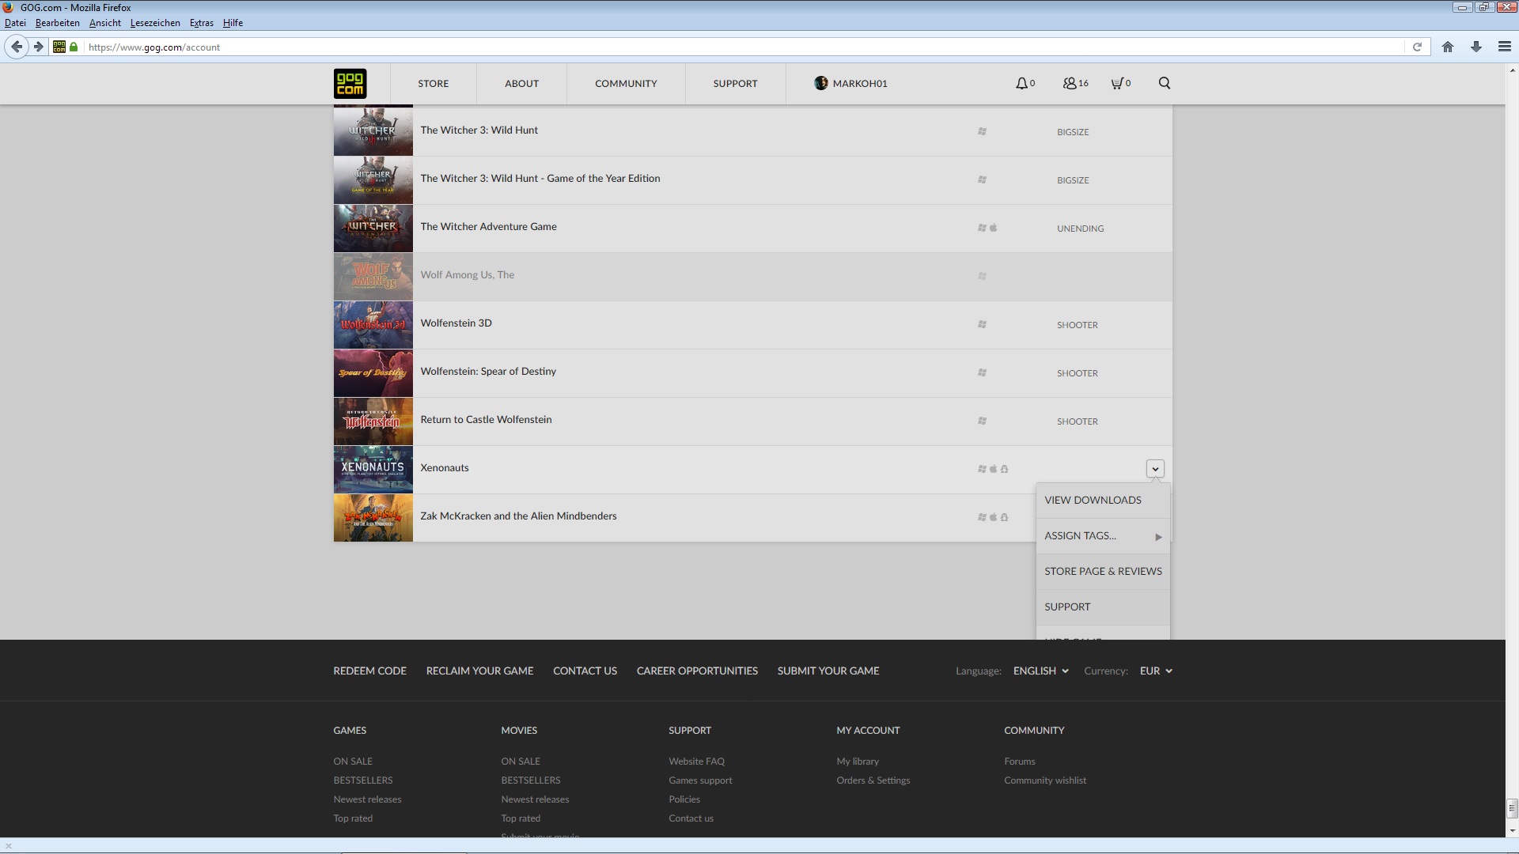
Task: Click the Orders & Settings link
Action: tap(873, 780)
